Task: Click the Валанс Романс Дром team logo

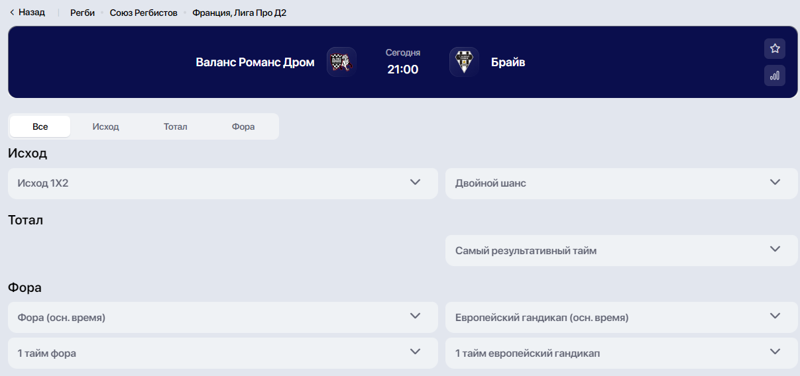Action: click(x=341, y=62)
